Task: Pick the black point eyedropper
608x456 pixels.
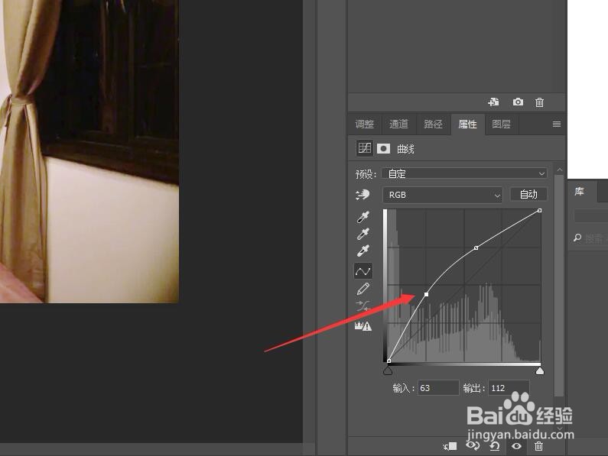Action: 363,217
